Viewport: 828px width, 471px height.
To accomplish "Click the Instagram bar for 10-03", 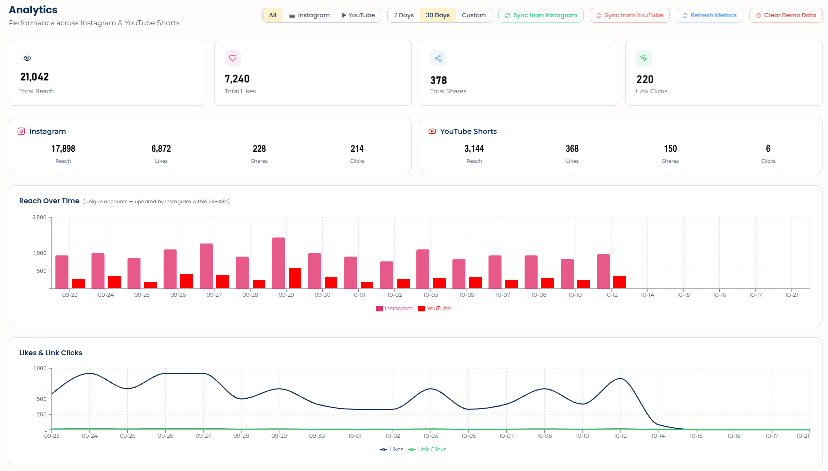I will [423, 269].
